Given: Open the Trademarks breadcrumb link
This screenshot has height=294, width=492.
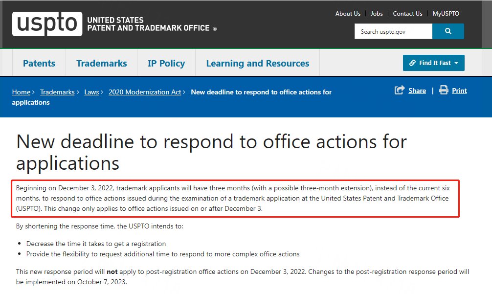Looking at the screenshot, I should tap(57, 92).
